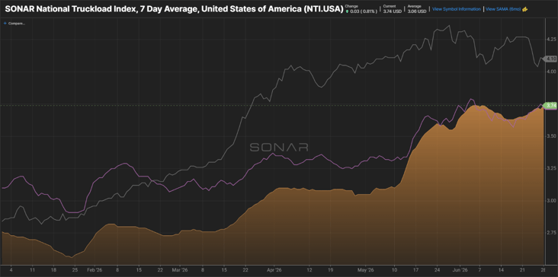Open the View Symbol Information link
The height and width of the screenshot is (277, 558).
coord(456,9)
